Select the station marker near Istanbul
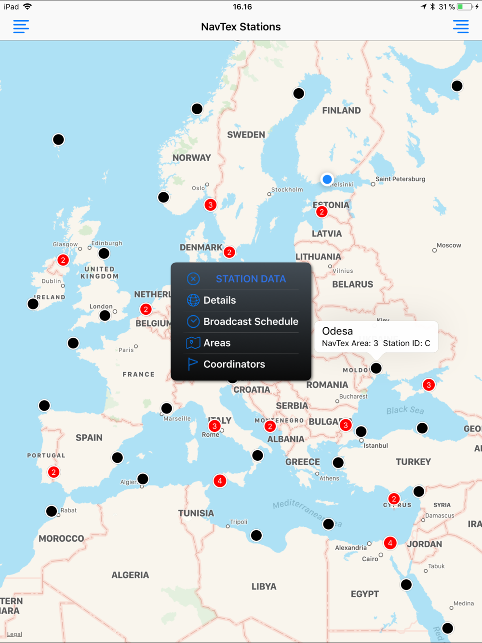The height and width of the screenshot is (643, 482). click(361, 431)
